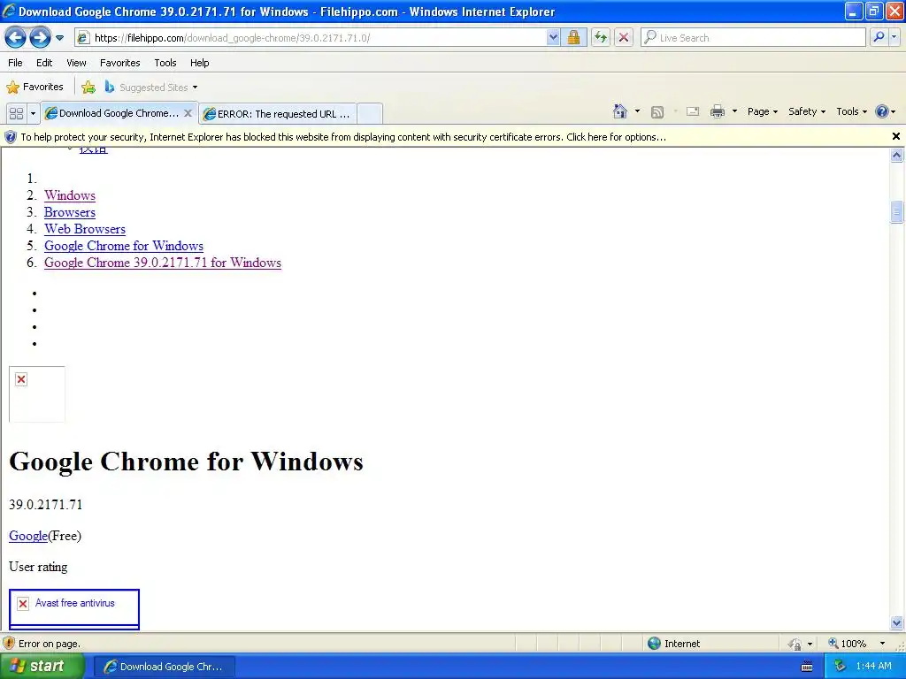The width and height of the screenshot is (906, 679).
Task: Click the Print icon
Action: click(717, 111)
